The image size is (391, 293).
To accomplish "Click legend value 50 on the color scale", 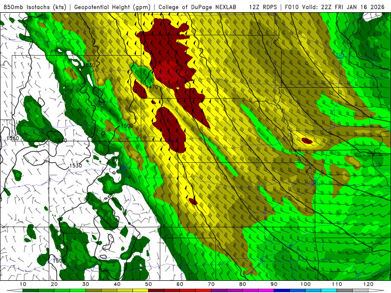I will point(149,284).
